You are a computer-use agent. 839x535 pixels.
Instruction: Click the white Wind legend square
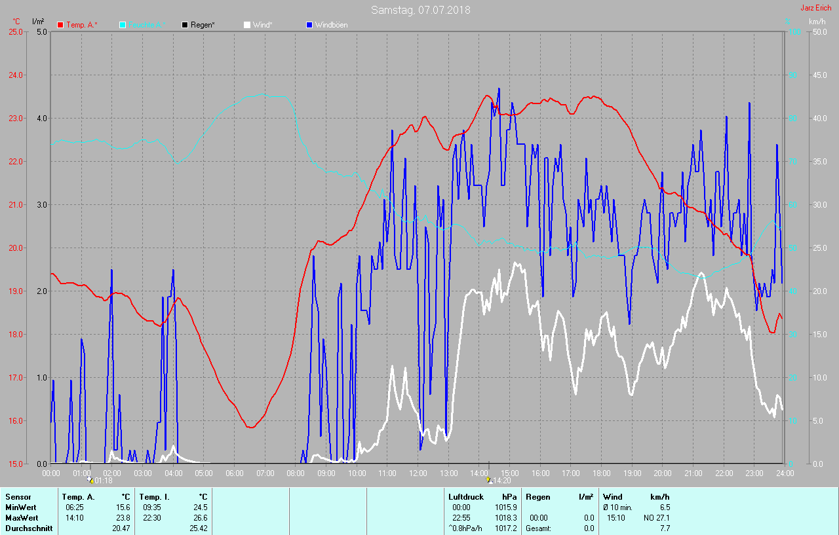(x=247, y=25)
